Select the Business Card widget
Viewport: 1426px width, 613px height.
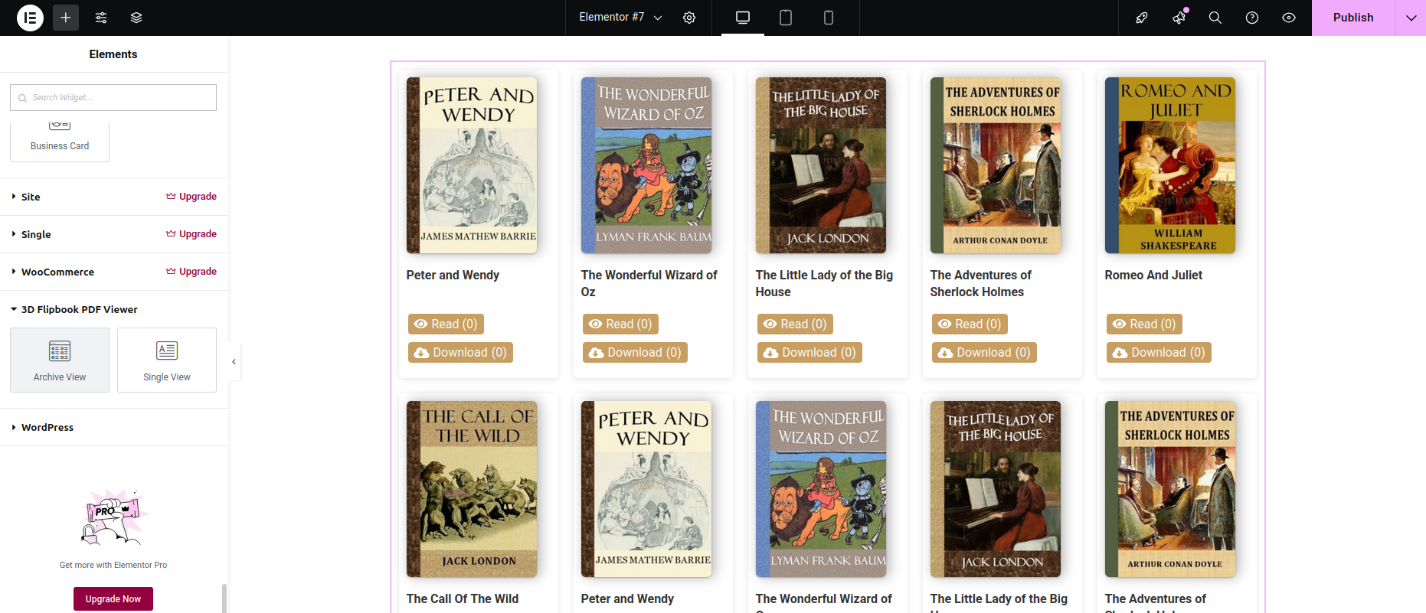60,142
